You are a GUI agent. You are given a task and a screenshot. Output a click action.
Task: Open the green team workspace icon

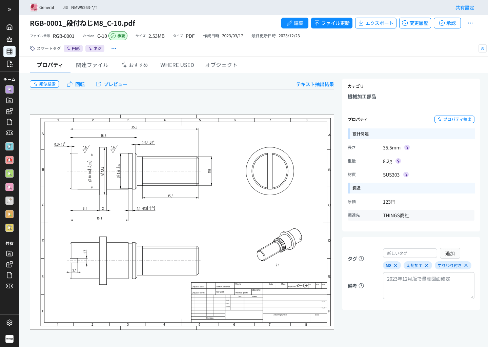pyautogui.click(x=9, y=173)
